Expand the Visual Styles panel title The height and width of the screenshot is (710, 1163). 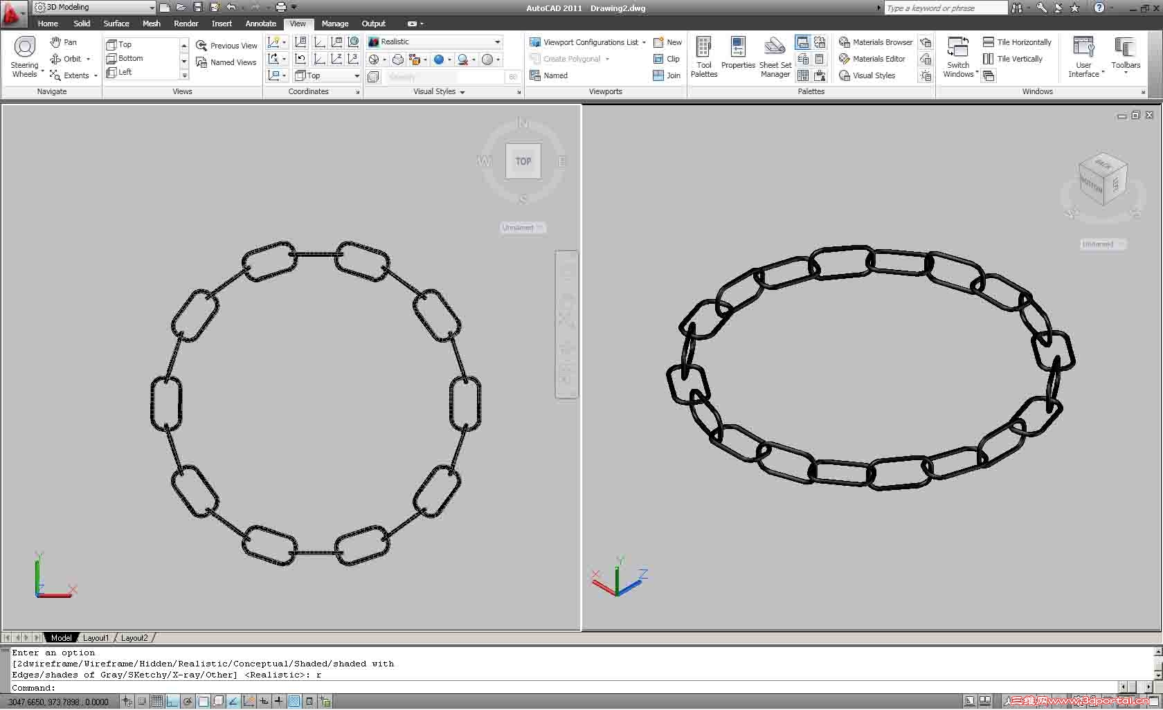tap(440, 91)
